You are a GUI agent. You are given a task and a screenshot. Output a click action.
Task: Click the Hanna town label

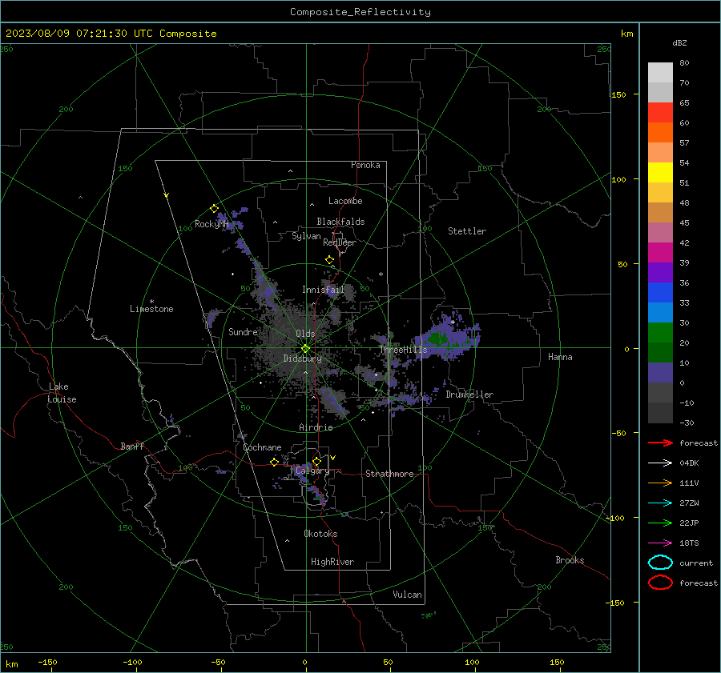(x=560, y=356)
